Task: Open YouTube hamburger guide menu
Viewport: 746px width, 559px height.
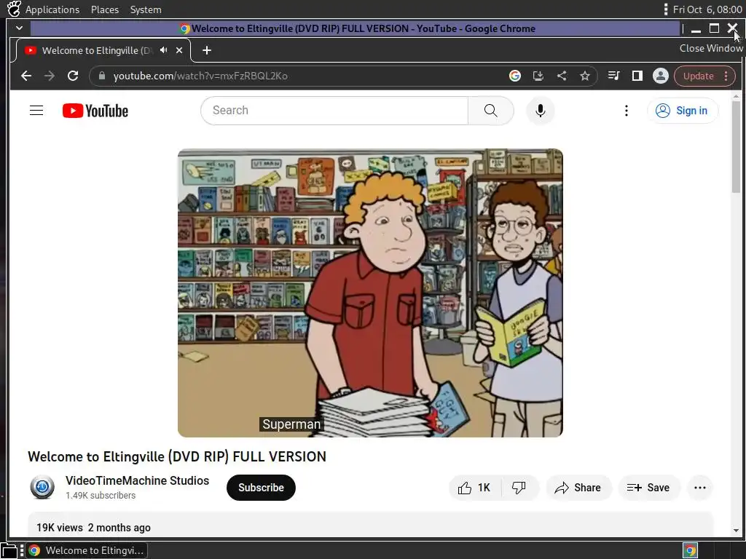Action: (36, 111)
